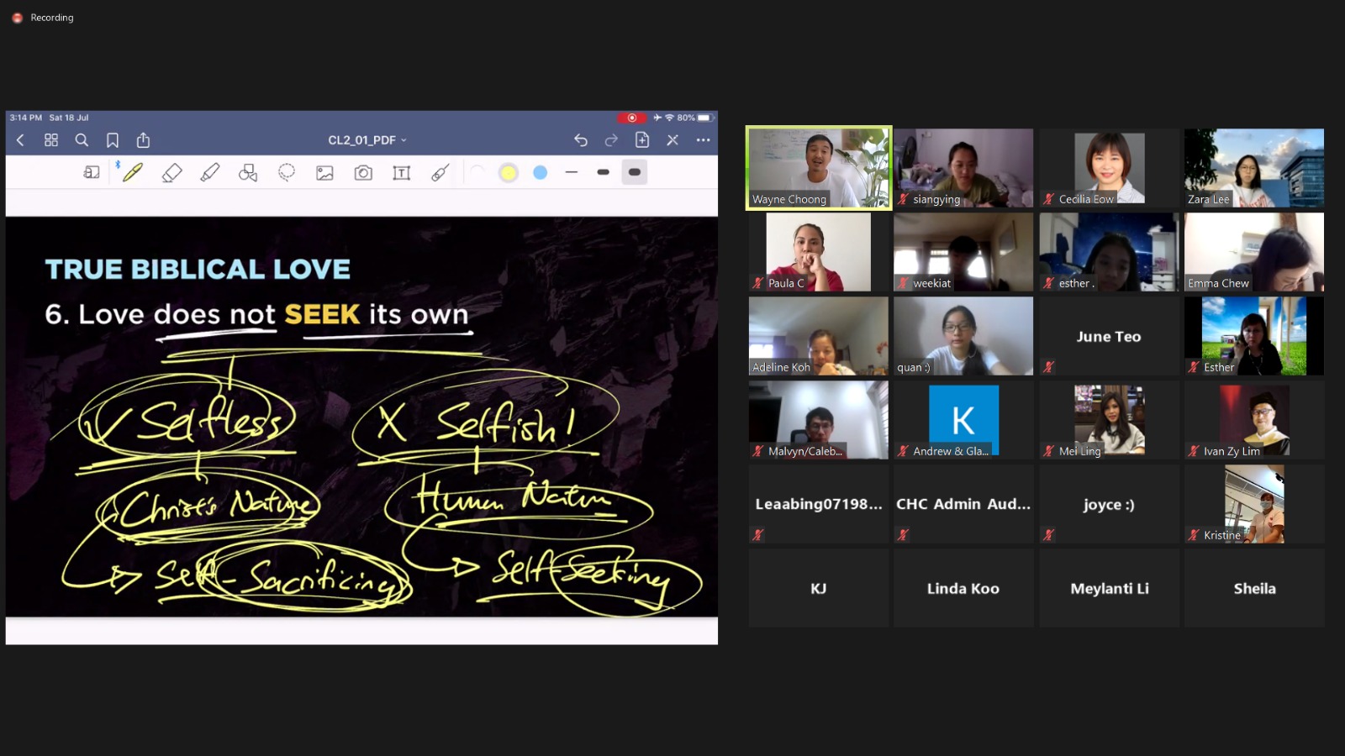This screenshot has width=1345, height=756.
Task: Open the camera tool
Action: (363, 172)
